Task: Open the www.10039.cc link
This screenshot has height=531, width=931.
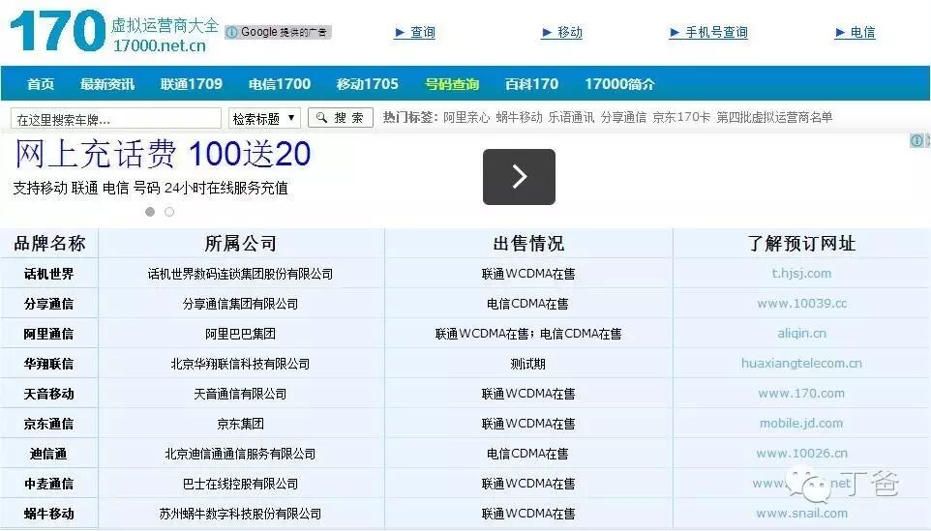Action: tap(801, 304)
